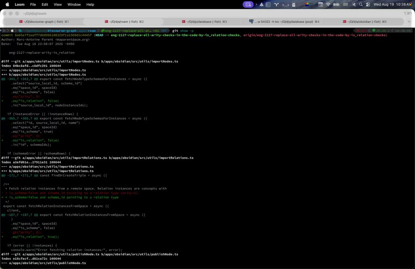Open the View menu
The image size is (415, 269).
click(57, 4)
